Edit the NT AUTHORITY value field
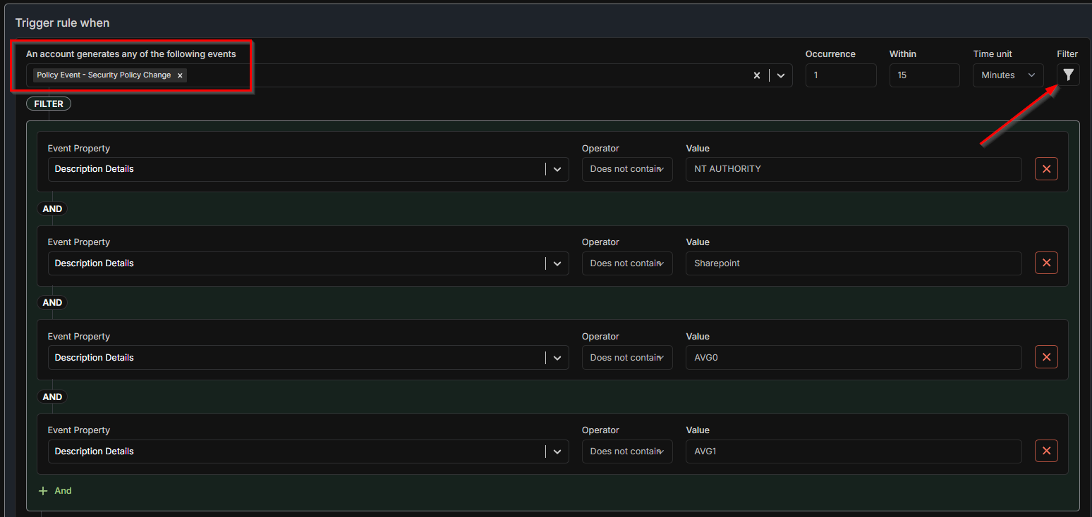Screen dimensions: 1092x517 pyautogui.click(x=853, y=169)
